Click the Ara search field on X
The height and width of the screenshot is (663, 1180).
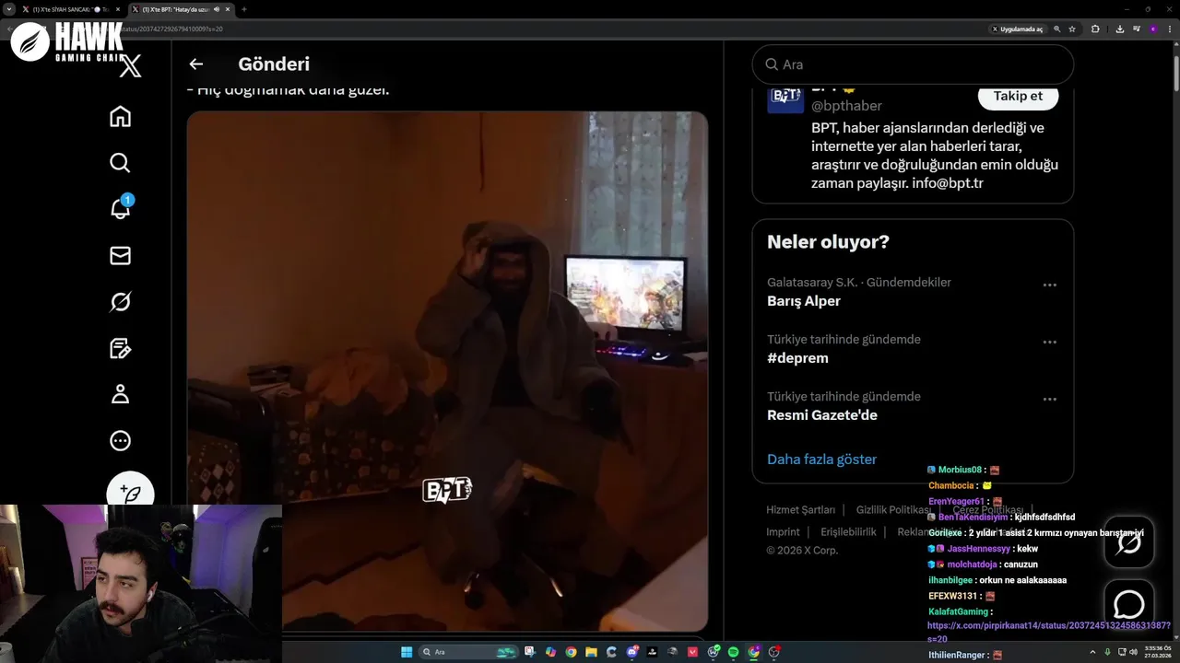pos(913,64)
